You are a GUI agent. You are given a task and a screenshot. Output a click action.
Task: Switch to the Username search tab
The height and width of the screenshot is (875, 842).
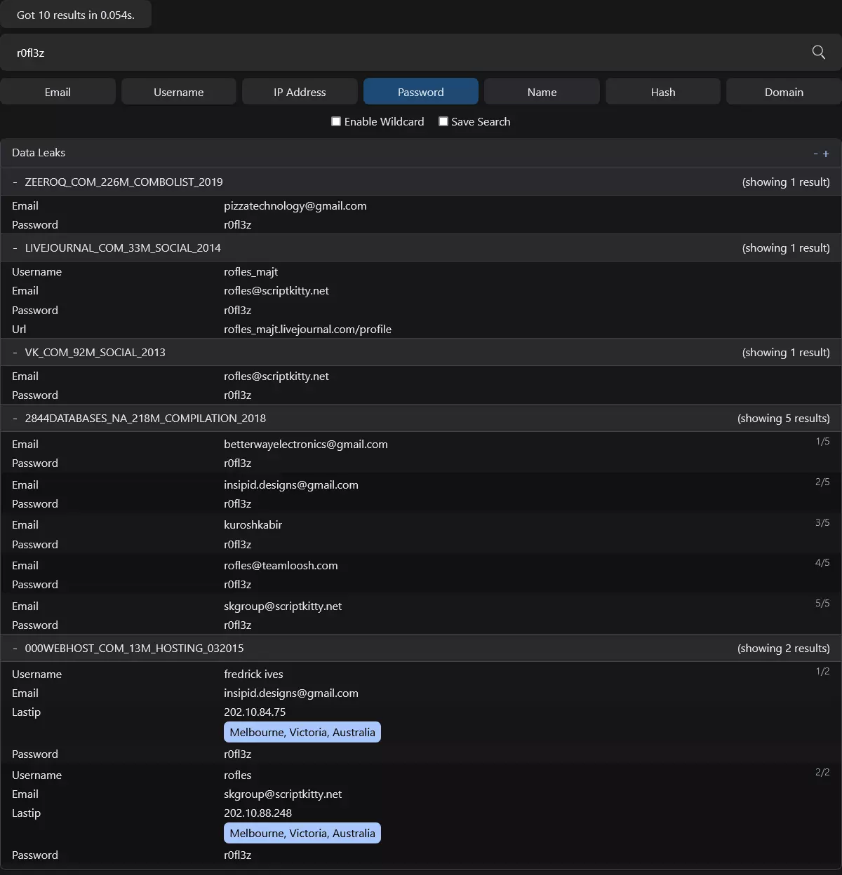[179, 92]
